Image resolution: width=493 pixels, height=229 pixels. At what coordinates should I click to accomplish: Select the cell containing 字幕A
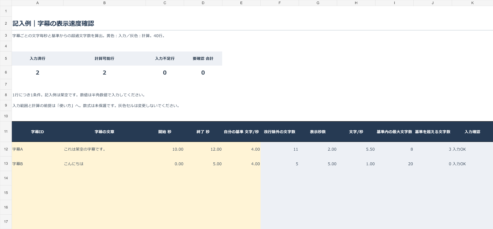[x=37, y=149]
